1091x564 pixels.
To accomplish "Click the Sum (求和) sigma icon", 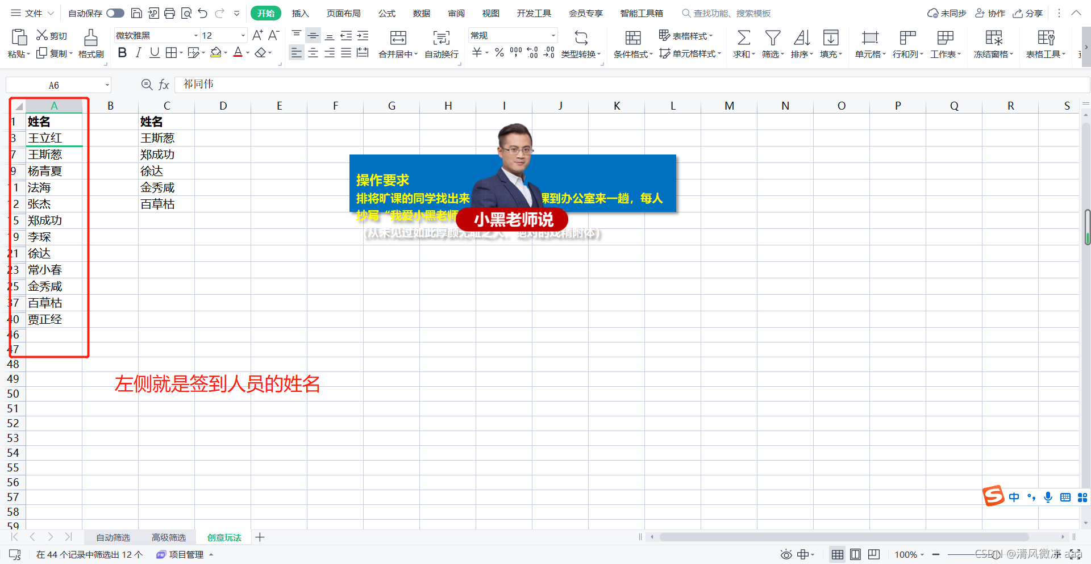I will [x=743, y=38].
